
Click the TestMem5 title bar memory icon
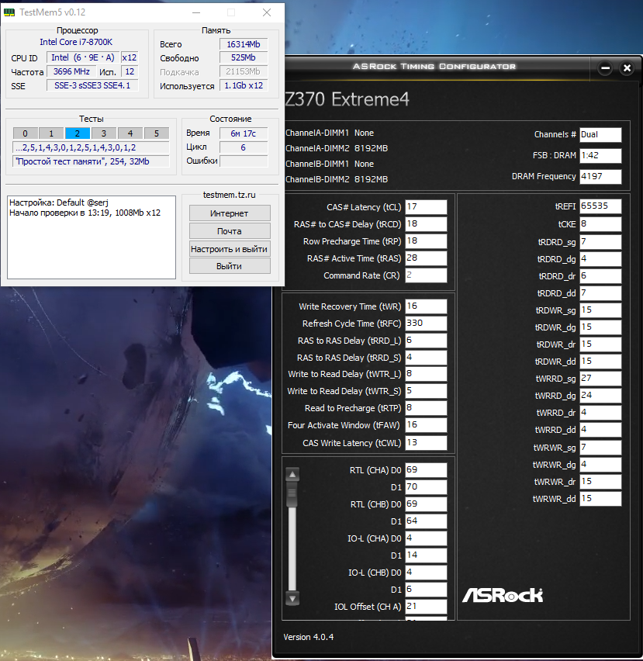9,12
